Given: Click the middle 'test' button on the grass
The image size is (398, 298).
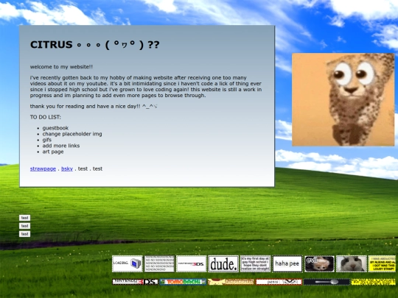Looking at the screenshot, I should tap(24, 226).
